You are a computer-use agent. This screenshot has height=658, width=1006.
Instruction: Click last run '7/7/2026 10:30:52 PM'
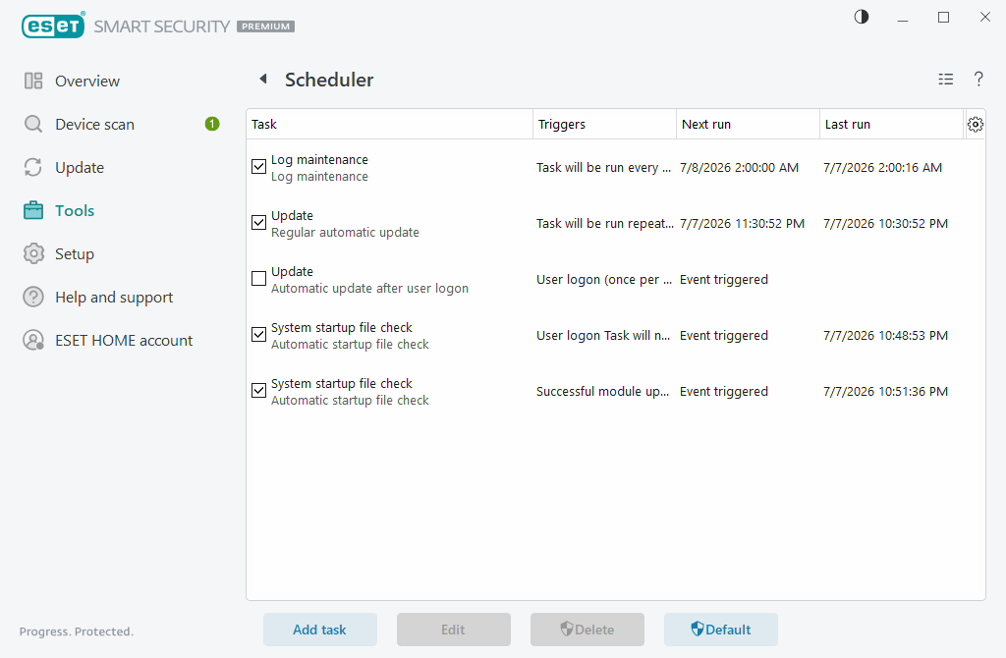886,223
